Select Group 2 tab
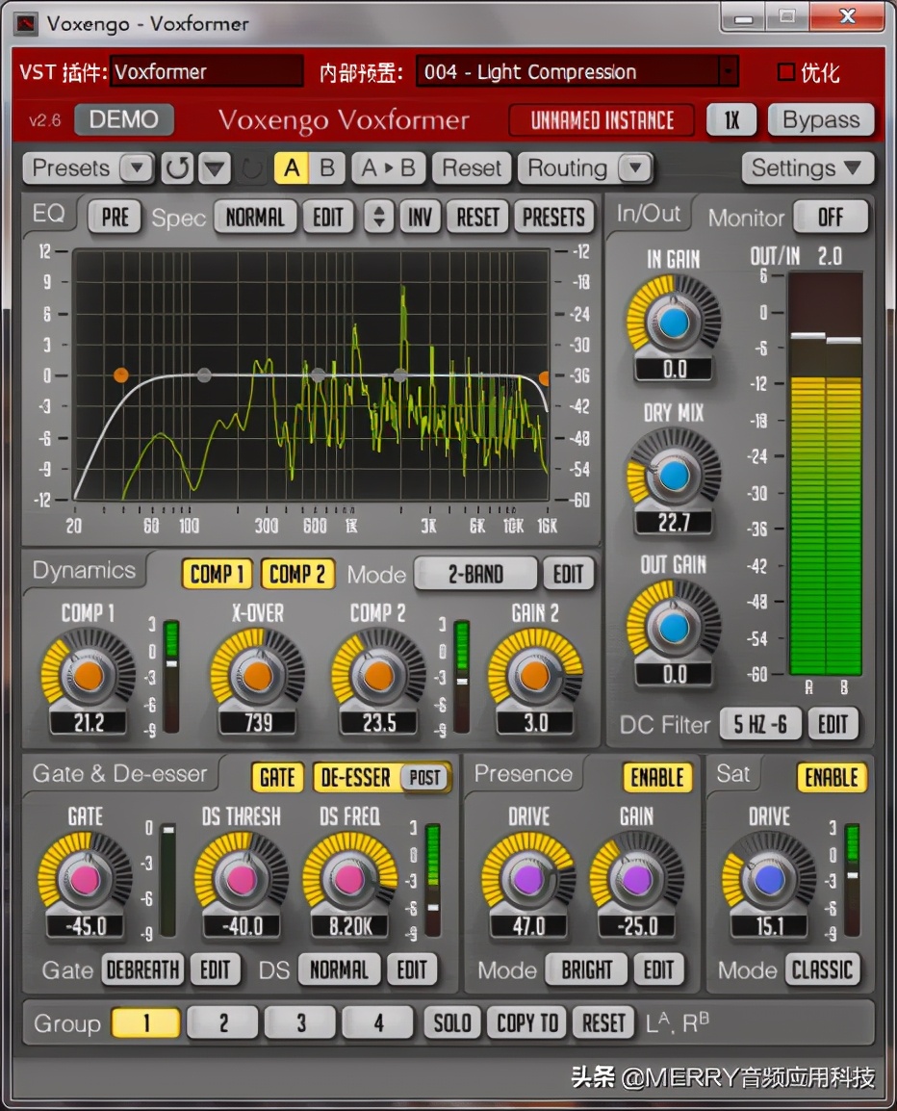Image resolution: width=897 pixels, height=1111 pixels. 223,1022
